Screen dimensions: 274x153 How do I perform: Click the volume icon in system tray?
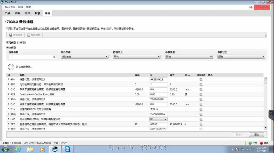[252, 149]
